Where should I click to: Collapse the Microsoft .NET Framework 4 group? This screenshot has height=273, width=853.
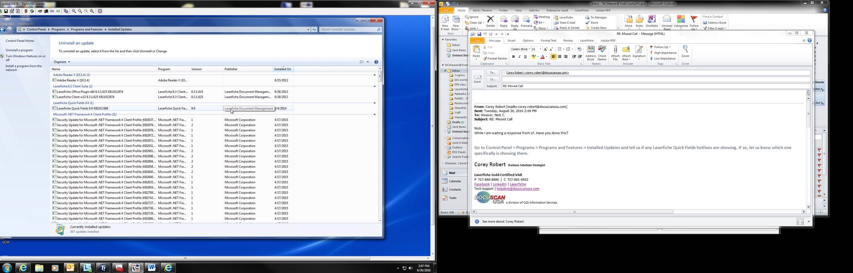[374, 114]
